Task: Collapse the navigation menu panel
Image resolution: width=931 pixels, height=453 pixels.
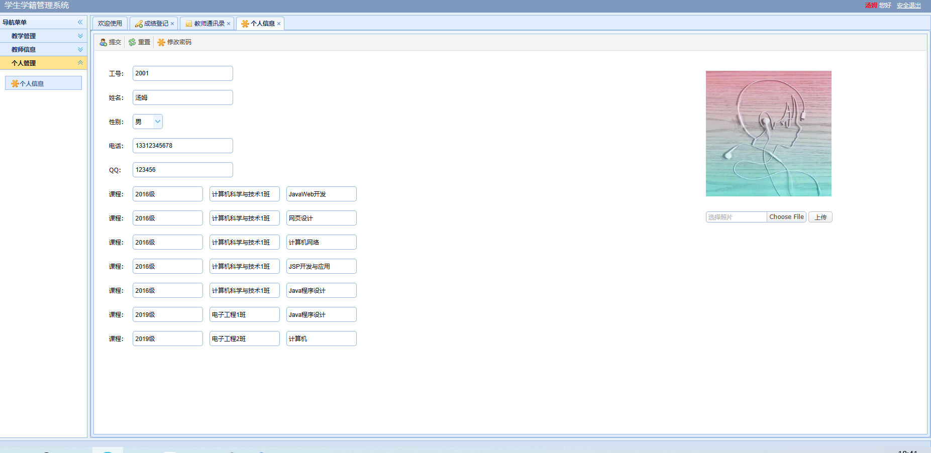Action: (80, 22)
